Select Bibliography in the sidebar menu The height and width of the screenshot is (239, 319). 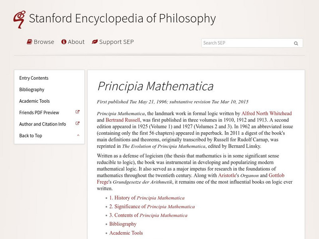point(32,90)
